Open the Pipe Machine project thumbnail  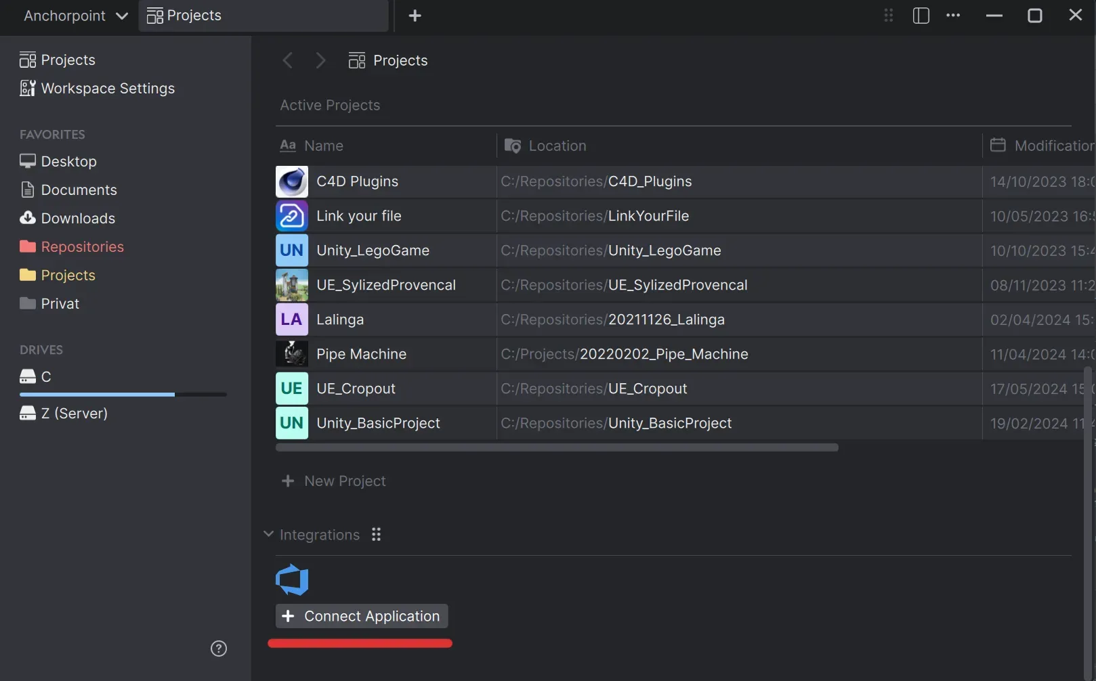pyautogui.click(x=291, y=353)
